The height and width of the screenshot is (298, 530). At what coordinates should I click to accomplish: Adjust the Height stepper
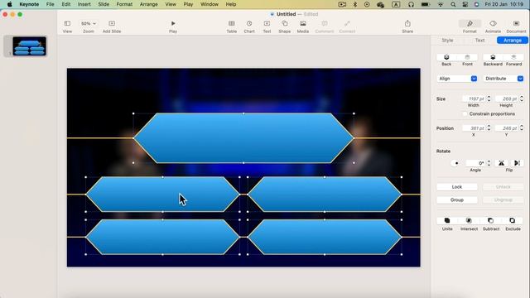(522, 99)
